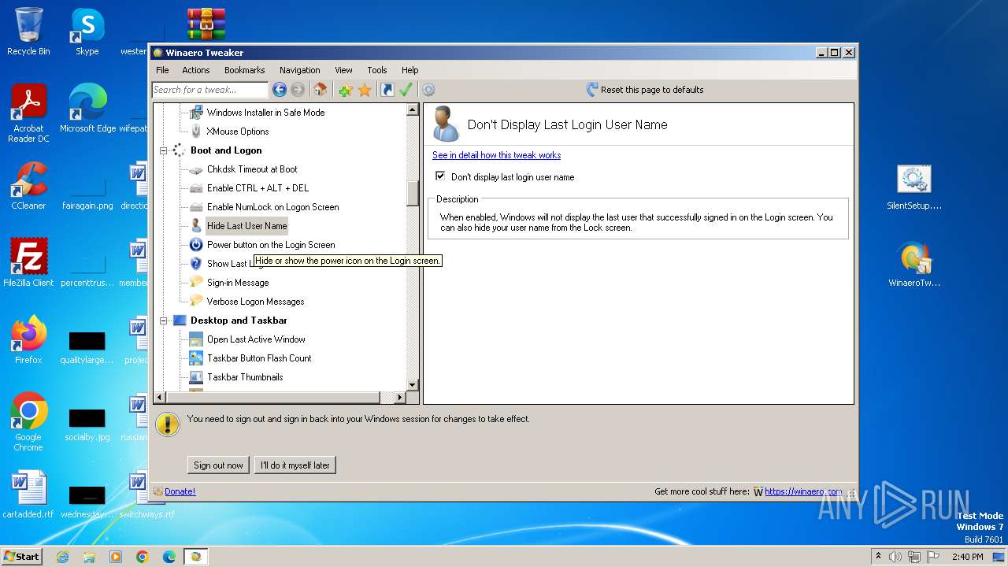Click the XMouse Options icon

pos(196,132)
